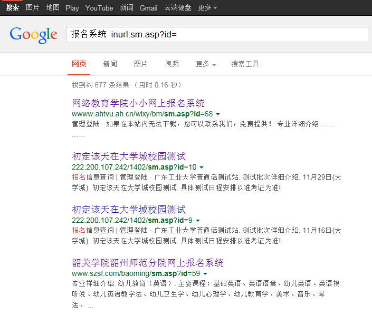Image resolution: width=372 pixels, height=316 pixels.
Task: Open 云端硬盘 in the top black bar
Action: tap(178, 7)
